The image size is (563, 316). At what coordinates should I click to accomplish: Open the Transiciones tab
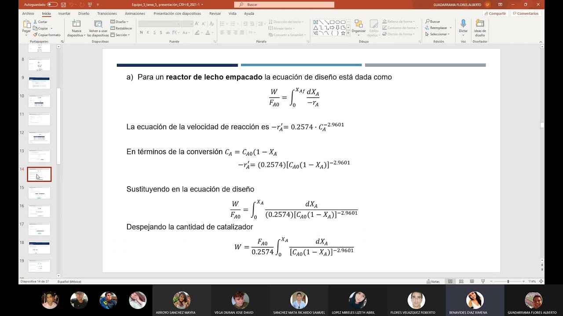click(107, 14)
